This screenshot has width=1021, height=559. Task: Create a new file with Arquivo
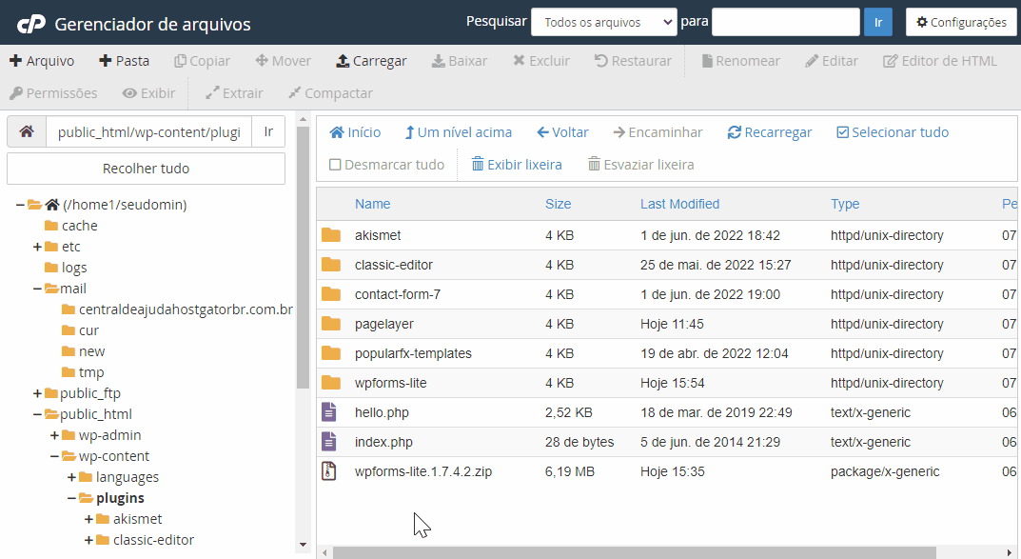tap(42, 61)
